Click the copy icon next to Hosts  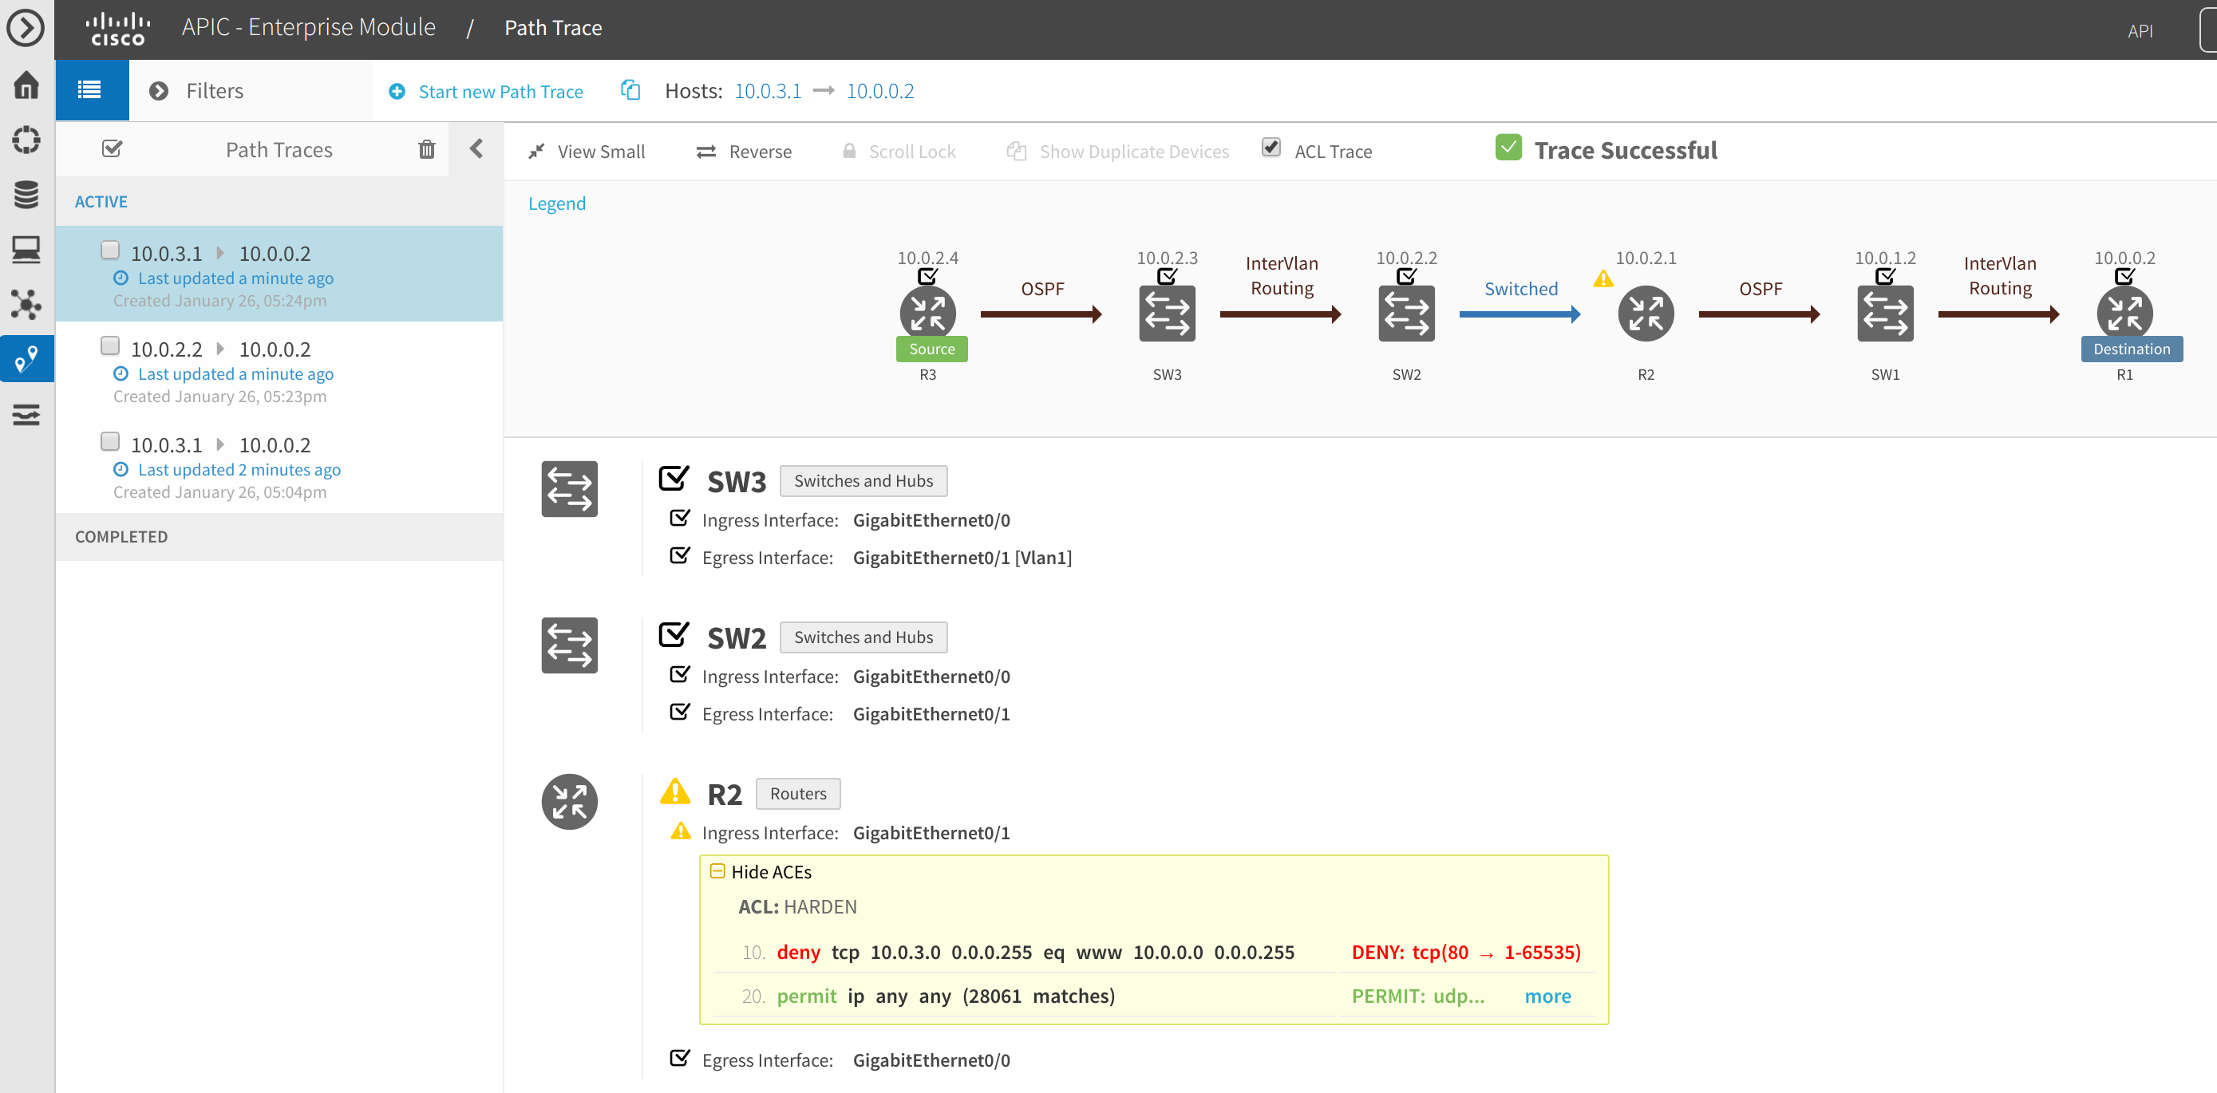(630, 90)
